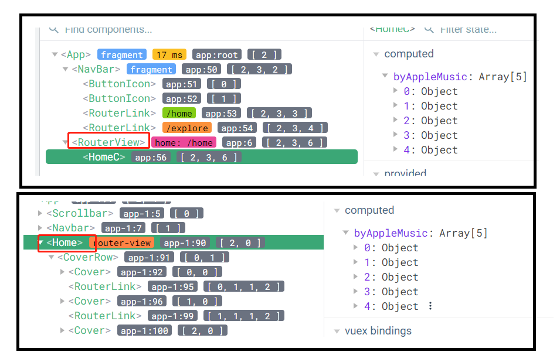Expand the <Cover> app-1:100 node
Screen dimensions: 560x362
point(63,330)
